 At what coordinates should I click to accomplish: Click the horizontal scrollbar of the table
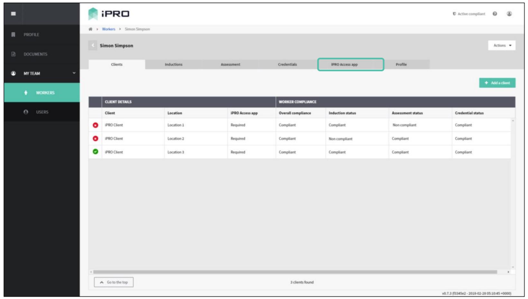[x=295, y=272]
